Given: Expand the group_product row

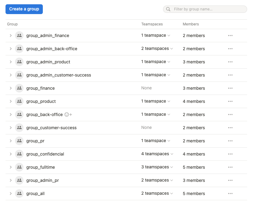Looking at the screenshot, I should click(x=11, y=101).
